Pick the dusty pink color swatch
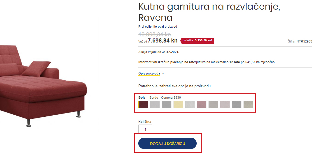Image resolution: width=318 pixels, height=156 pixels. (x=202, y=104)
